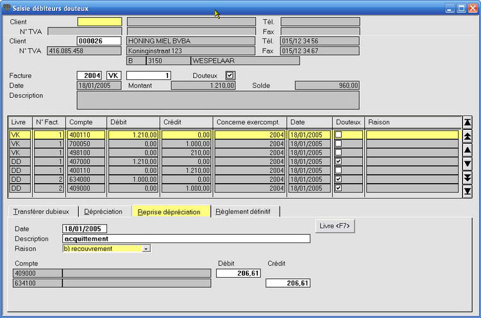The height and width of the screenshot is (318, 481).
Task: Click the Description field containing acquittement
Action: click(186, 239)
